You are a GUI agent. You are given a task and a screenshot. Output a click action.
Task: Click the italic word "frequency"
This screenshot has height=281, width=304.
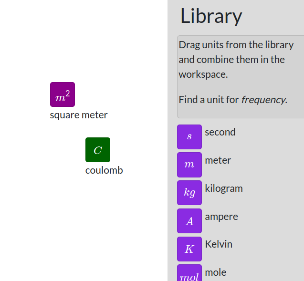click(263, 100)
